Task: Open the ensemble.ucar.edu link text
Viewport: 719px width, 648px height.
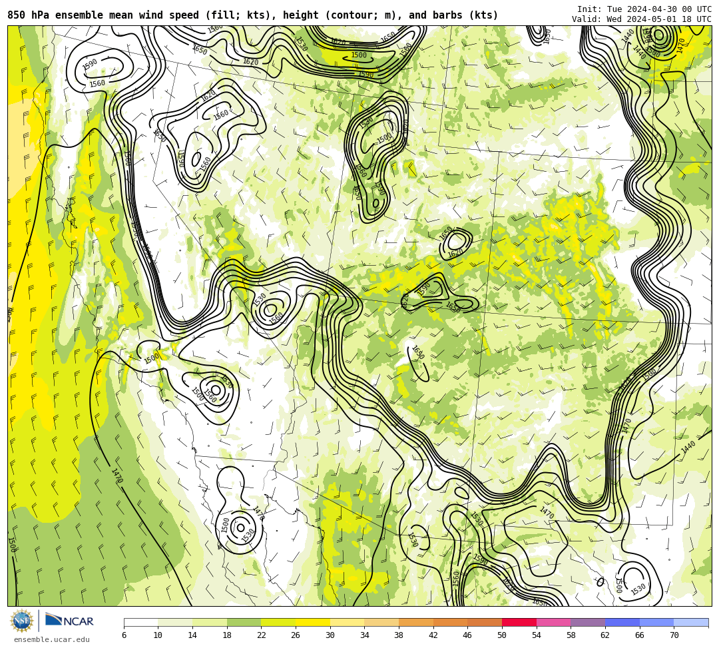Action: click(x=52, y=640)
